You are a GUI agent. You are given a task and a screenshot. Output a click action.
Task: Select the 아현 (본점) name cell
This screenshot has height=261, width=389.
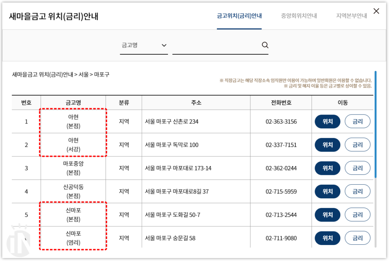pos(73,121)
